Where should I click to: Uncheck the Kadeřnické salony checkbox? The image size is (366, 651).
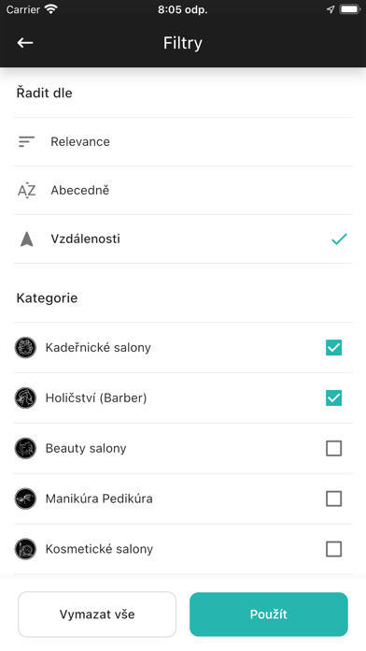333,348
